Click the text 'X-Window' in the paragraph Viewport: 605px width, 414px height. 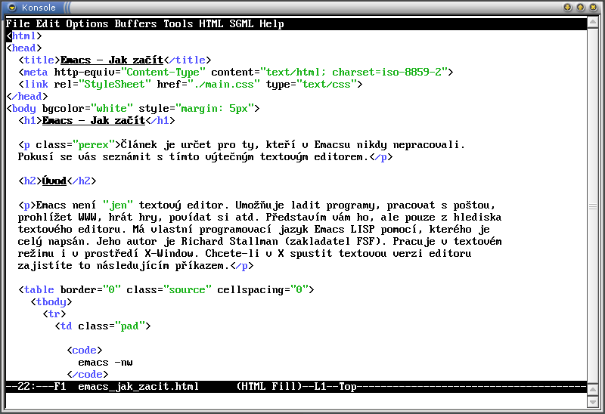tap(169, 253)
